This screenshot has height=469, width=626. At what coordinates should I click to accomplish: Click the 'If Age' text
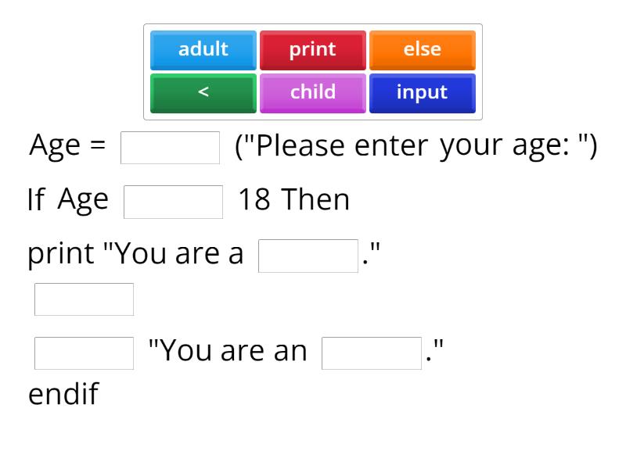(68, 201)
